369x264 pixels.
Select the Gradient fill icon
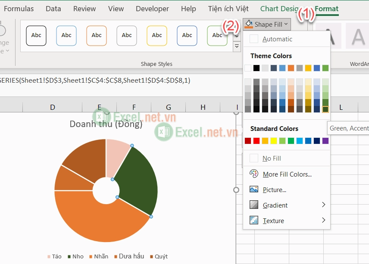tap(253, 205)
